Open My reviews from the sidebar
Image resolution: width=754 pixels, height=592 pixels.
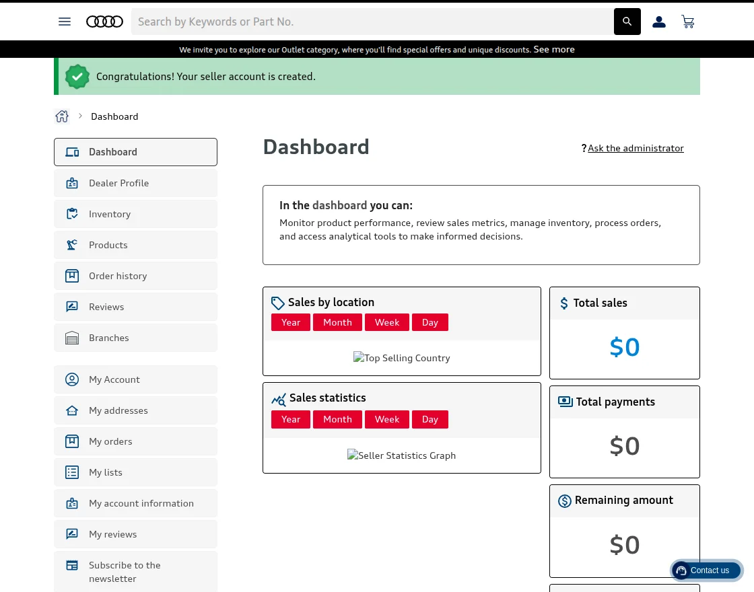(112, 534)
